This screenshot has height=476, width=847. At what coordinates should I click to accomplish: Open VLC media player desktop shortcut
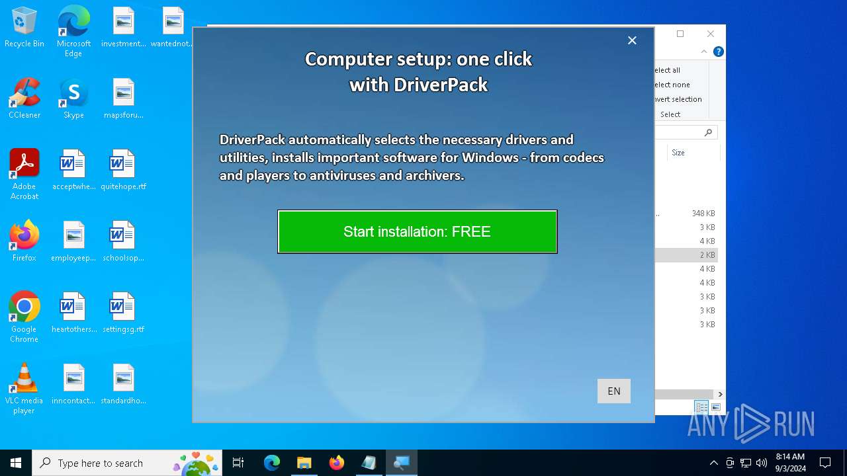click(x=24, y=389)
